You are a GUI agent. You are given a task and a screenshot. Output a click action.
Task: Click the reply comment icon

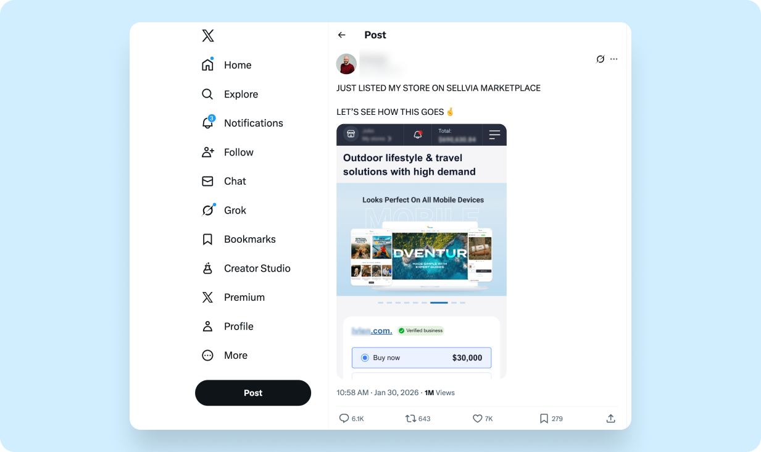(344, 419)
